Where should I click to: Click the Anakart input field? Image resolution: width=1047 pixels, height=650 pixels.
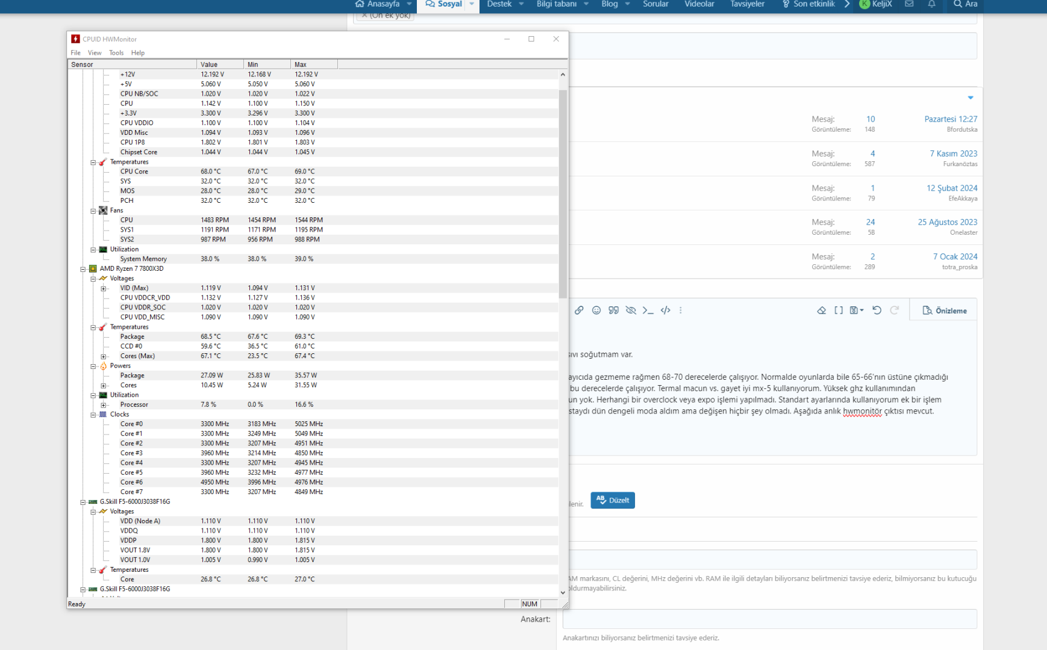770,619
